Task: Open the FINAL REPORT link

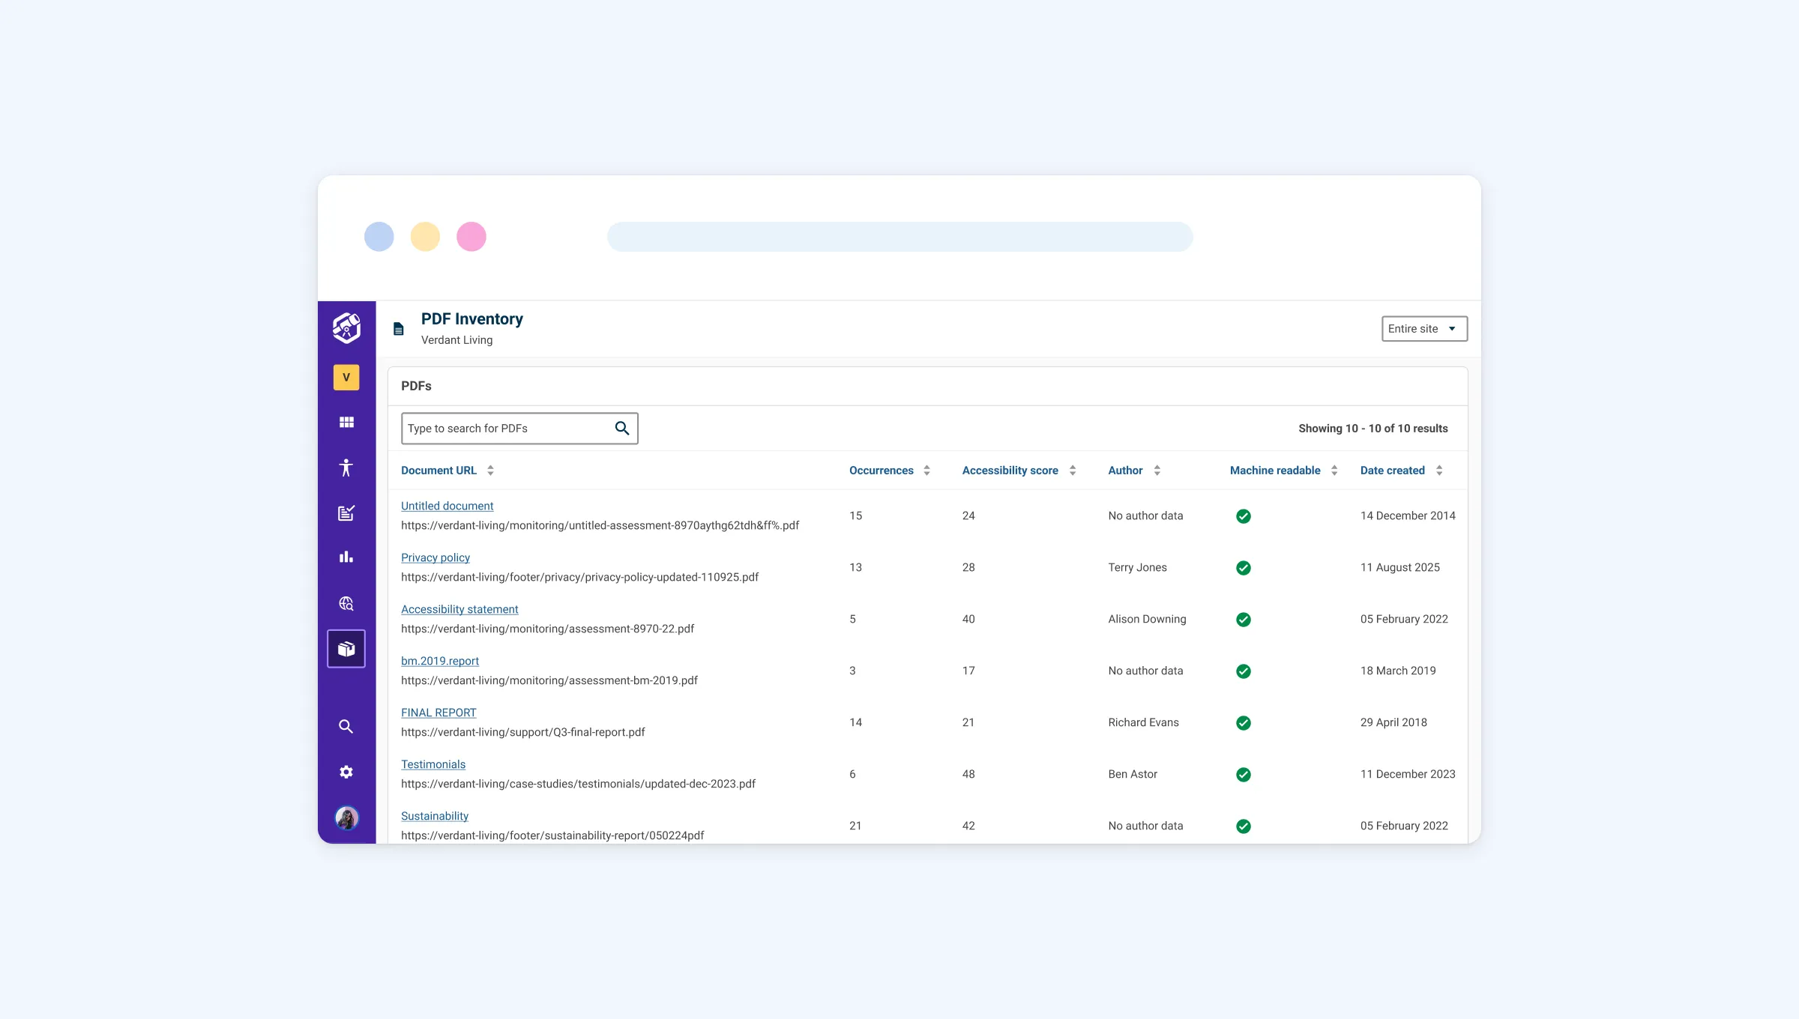Action: (439, 713)
